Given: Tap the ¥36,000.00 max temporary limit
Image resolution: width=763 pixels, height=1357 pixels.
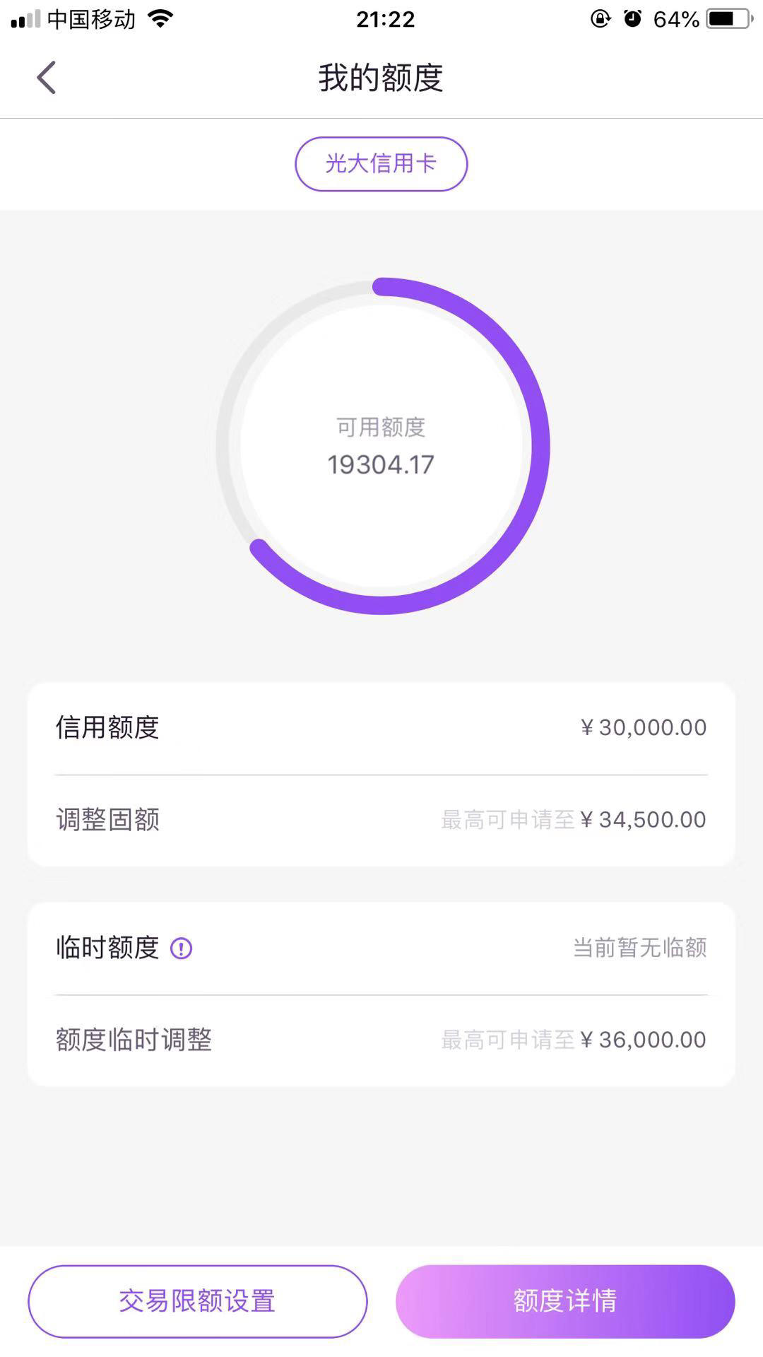Looking at the screenshot, I should click(643, 1040).
